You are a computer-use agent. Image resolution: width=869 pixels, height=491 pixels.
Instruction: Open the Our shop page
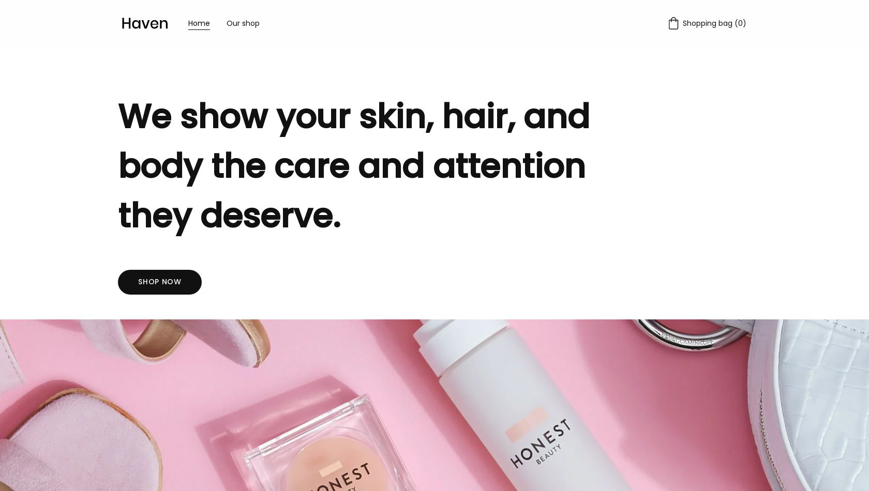point(243,23)
